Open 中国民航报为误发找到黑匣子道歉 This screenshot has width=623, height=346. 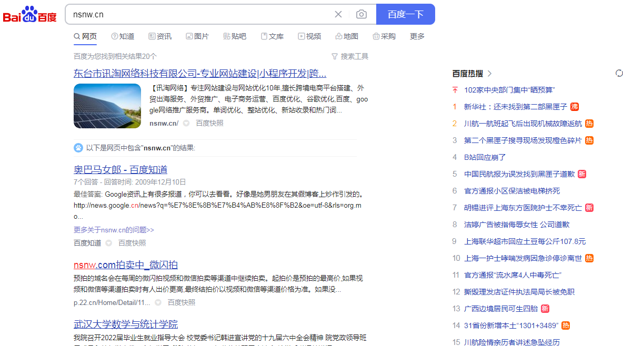tap(519, 174)
